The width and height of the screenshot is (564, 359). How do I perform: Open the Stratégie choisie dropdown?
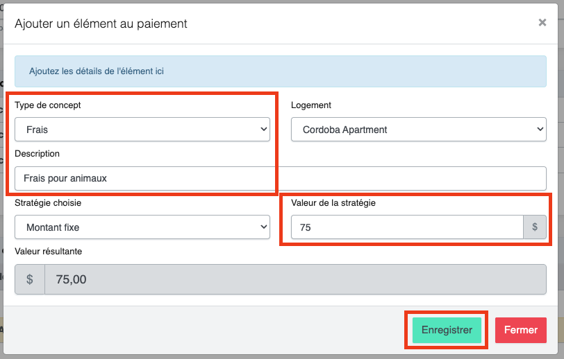pyautogui.click(x=142, y=227)
